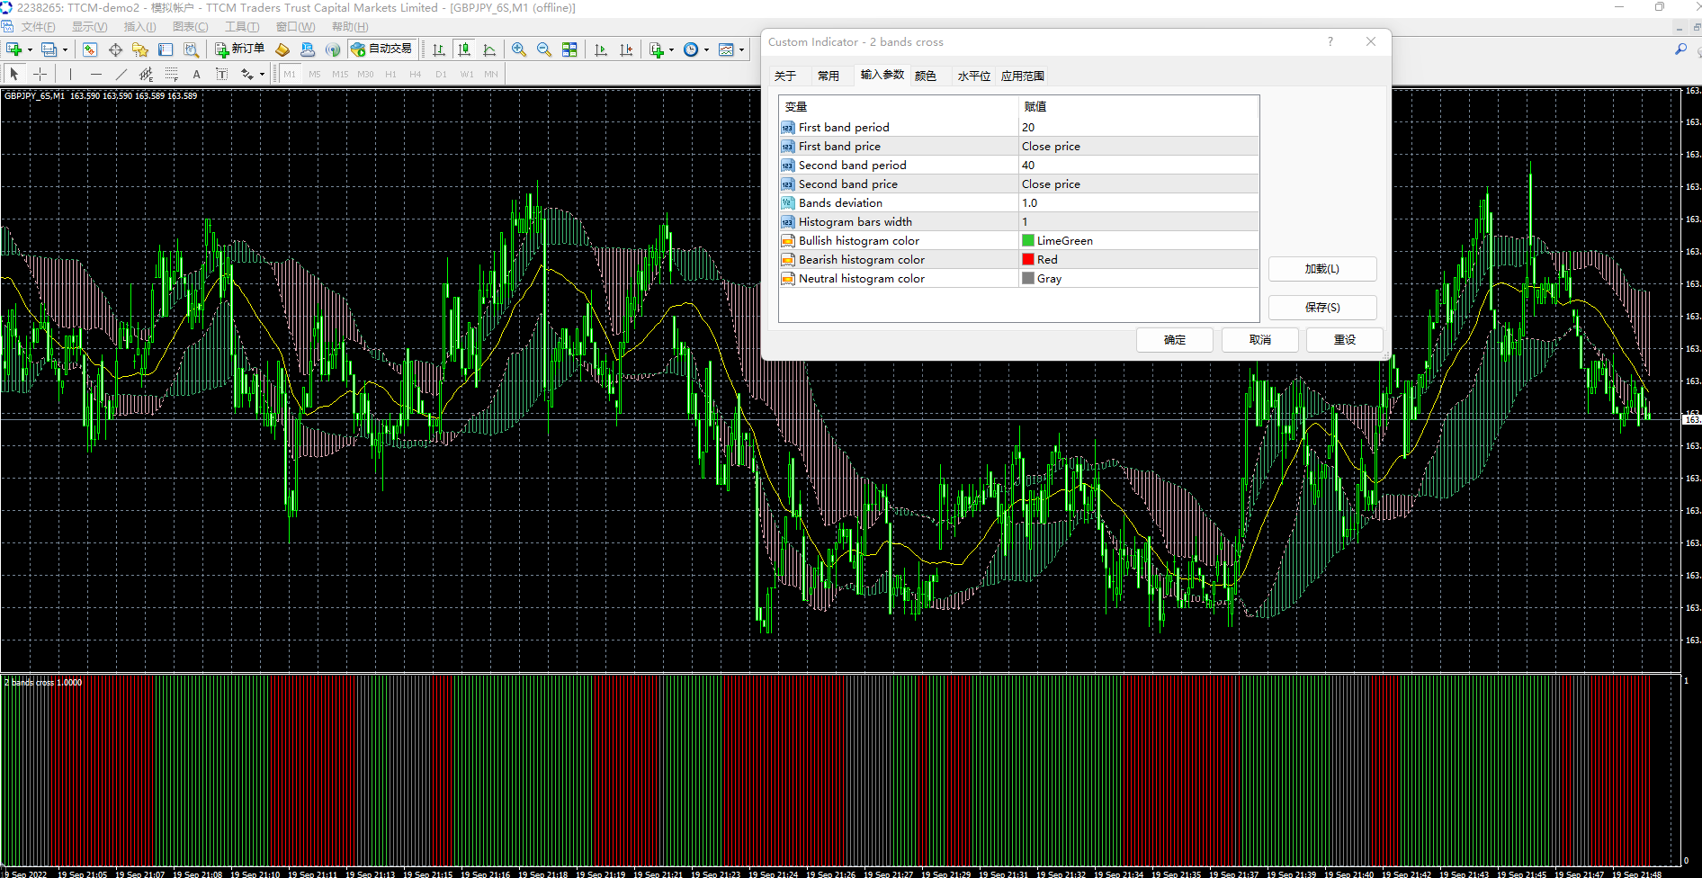This screenshot has width=1702, height=878.
Task: Select the Fibonacci retracement tool
Action: click(171, 74)
